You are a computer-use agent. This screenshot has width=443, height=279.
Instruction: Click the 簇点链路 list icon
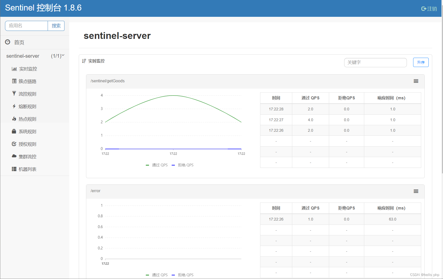tap(14, 81)
